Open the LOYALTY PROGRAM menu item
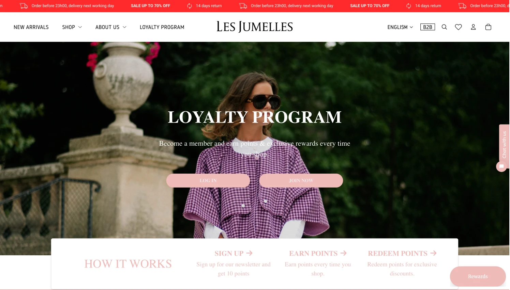Screen dimensions: 510x290 (162, 27)
